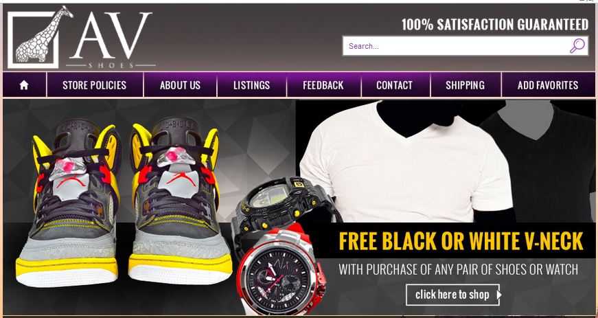Screen dimensions: 598x318
Task: Click the magnifying glass search icon
Action: pos(577,46)
